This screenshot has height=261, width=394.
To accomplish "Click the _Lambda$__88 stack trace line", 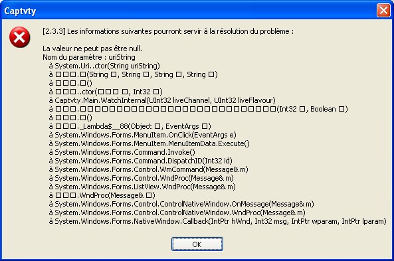I will click(130, 126).
